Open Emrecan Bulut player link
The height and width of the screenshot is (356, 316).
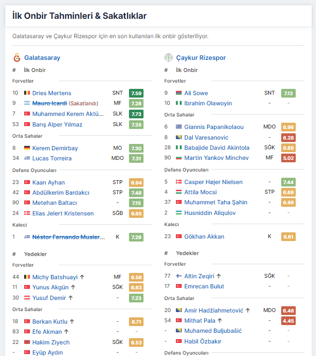pyautogui.click(x=204, y=286)
